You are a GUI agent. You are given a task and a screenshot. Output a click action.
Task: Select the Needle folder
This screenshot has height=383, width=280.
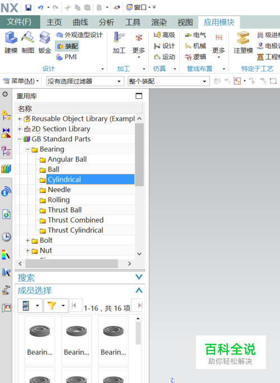[x=59, y=190]
